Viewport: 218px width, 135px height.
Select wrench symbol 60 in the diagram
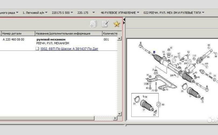point(159,104)
